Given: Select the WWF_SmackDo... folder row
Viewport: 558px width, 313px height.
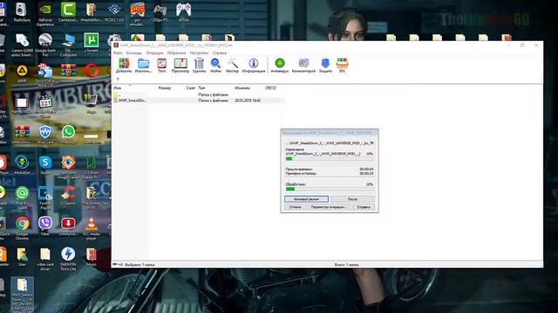Looking at the screenshot, I should tap(199, 101).
